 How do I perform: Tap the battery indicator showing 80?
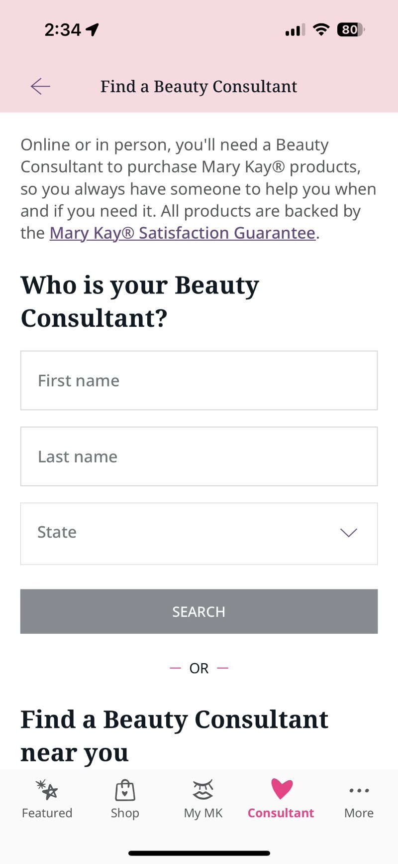click(351, 30)
